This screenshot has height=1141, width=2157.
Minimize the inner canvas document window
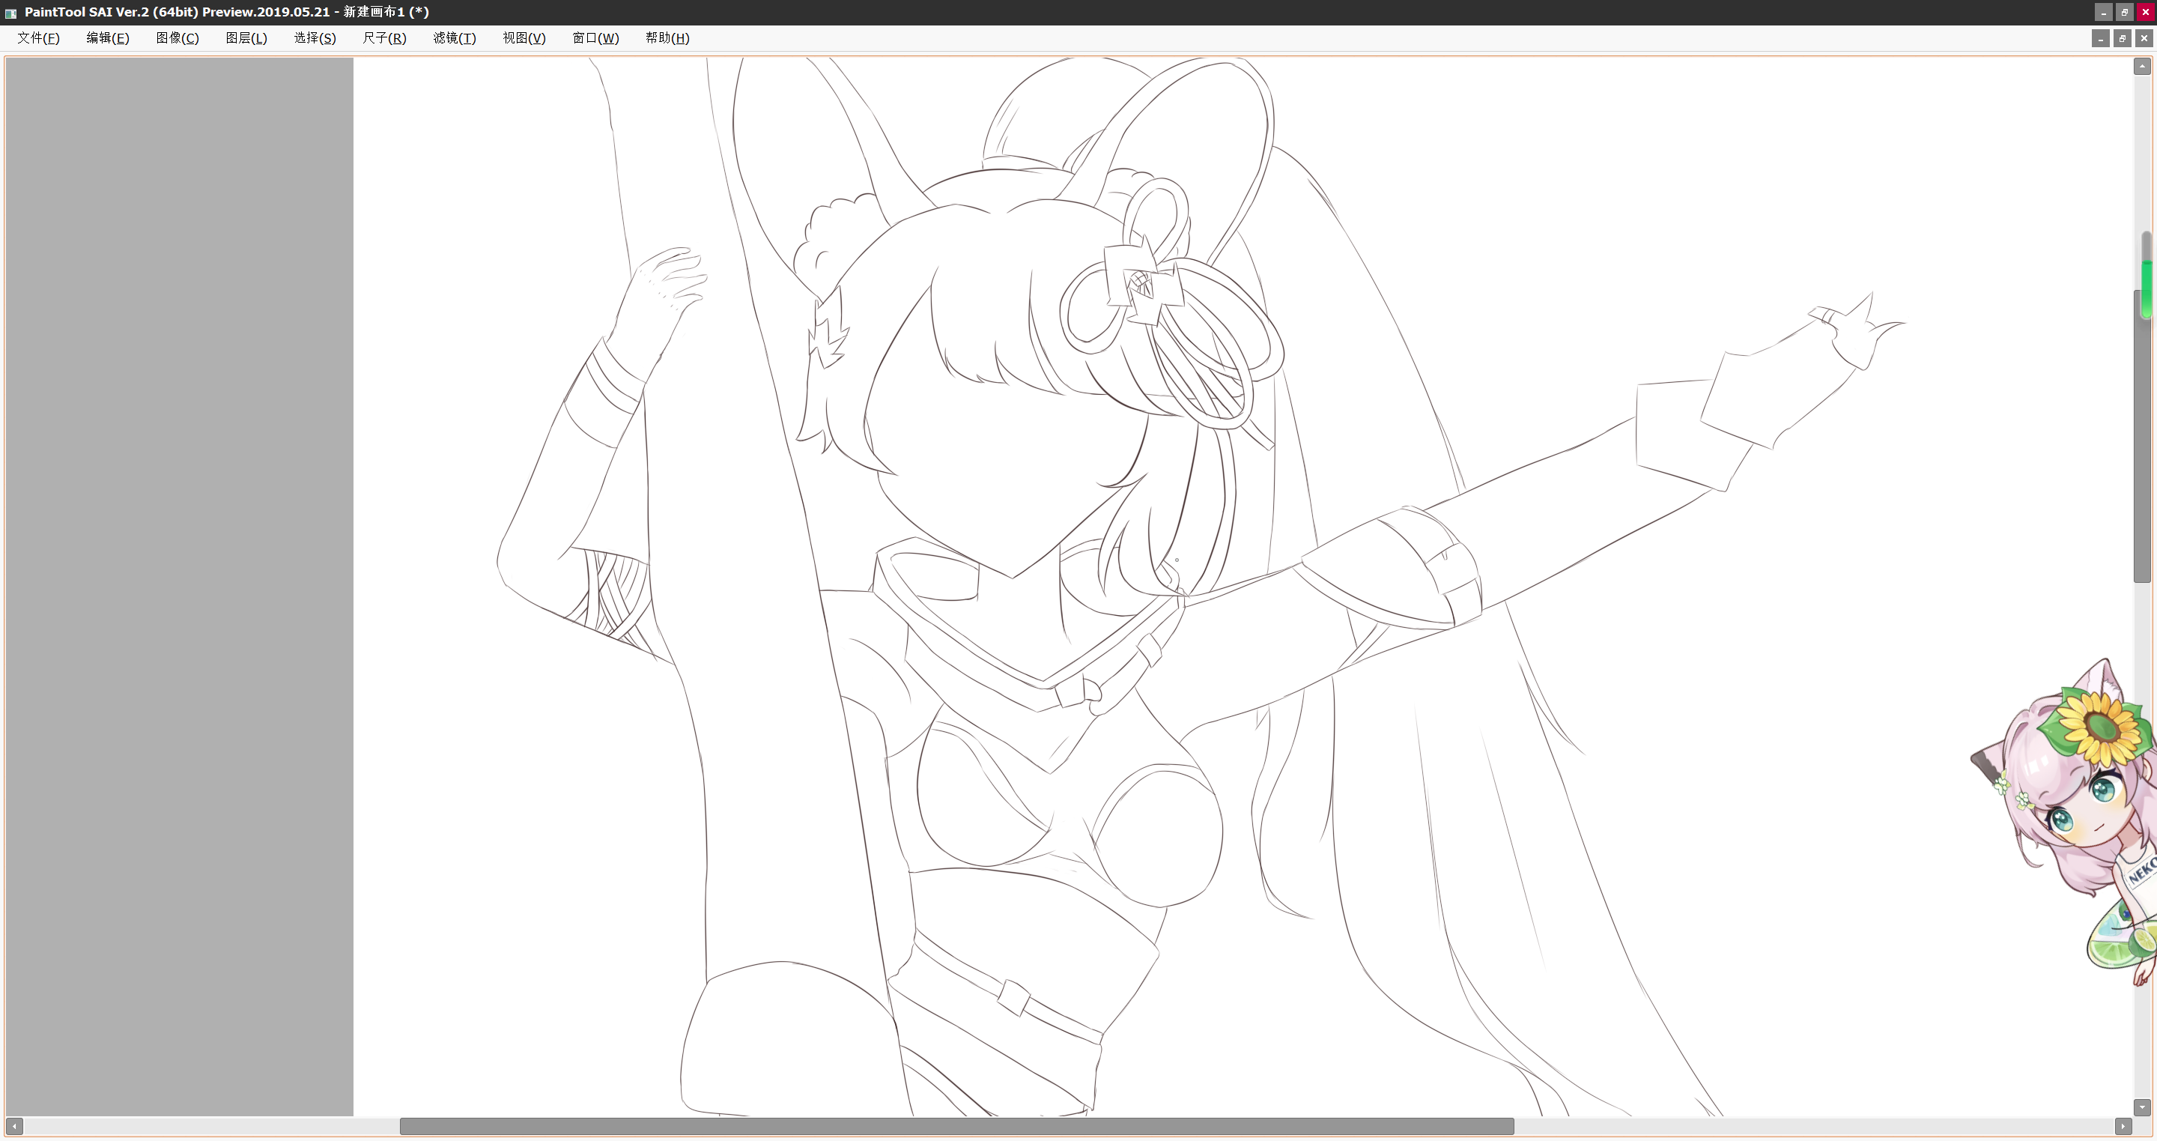click(x=2101, y=38)
